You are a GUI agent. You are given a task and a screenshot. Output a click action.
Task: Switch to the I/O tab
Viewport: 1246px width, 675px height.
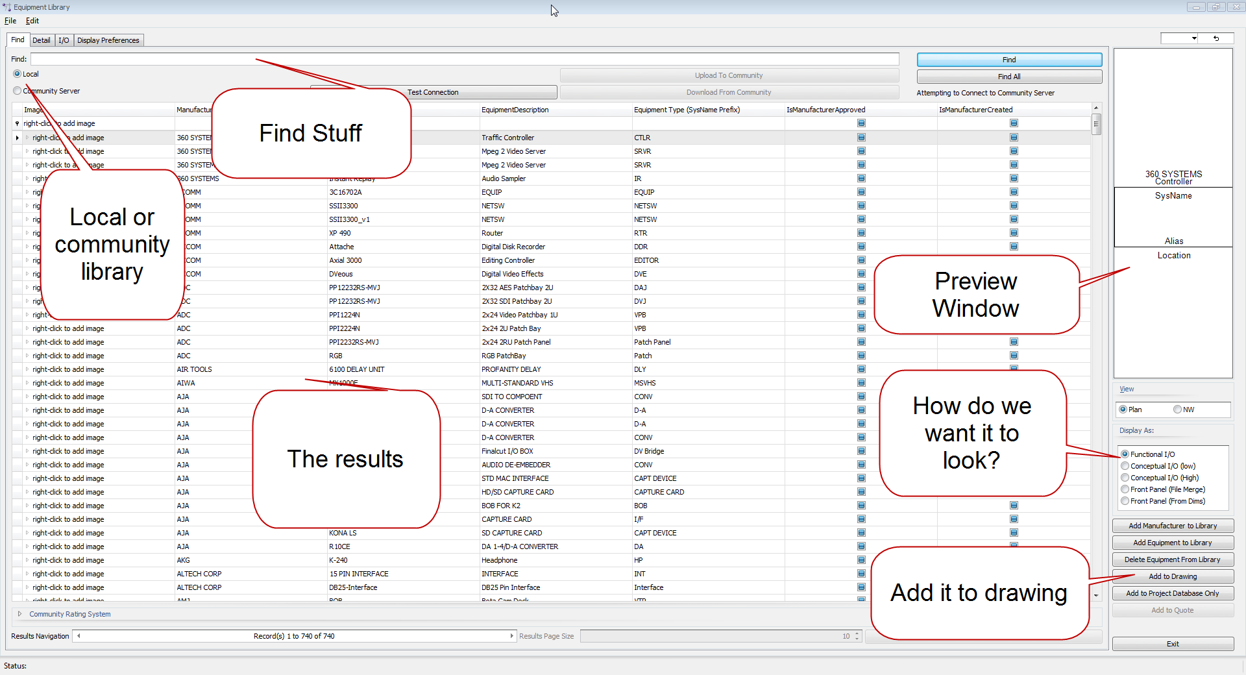[64, 40]
